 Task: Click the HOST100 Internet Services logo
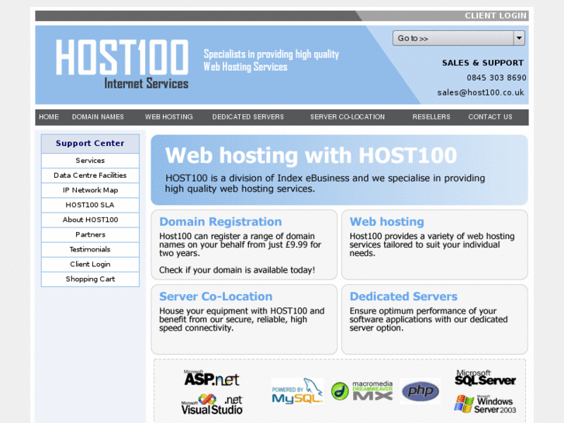click(x=122, y=64)
